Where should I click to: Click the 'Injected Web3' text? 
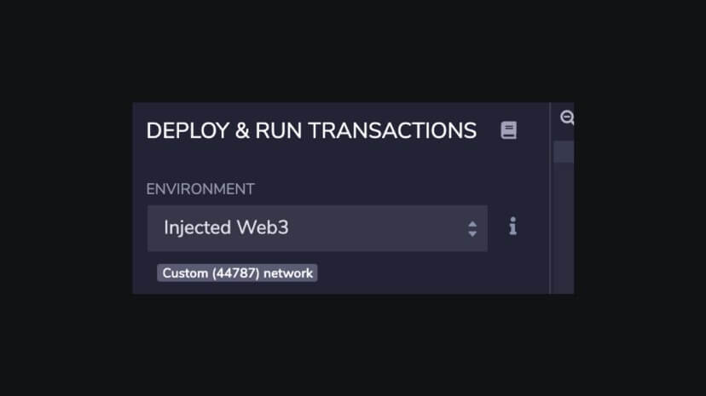[226, 228]
